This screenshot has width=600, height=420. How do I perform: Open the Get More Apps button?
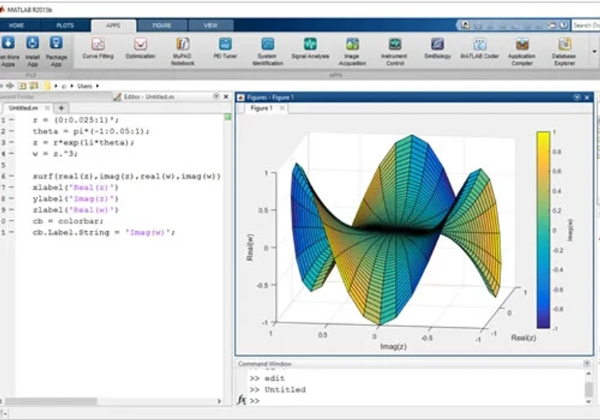pyautogui.click(x=8, y=52)
